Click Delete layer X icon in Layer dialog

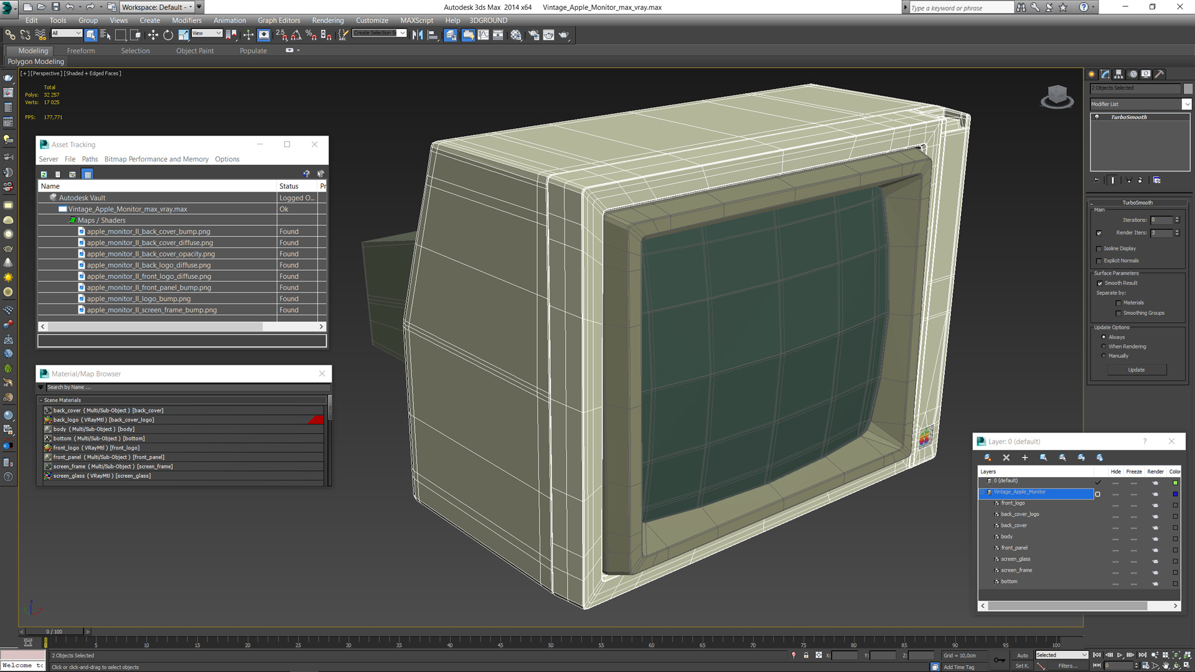1006,458
